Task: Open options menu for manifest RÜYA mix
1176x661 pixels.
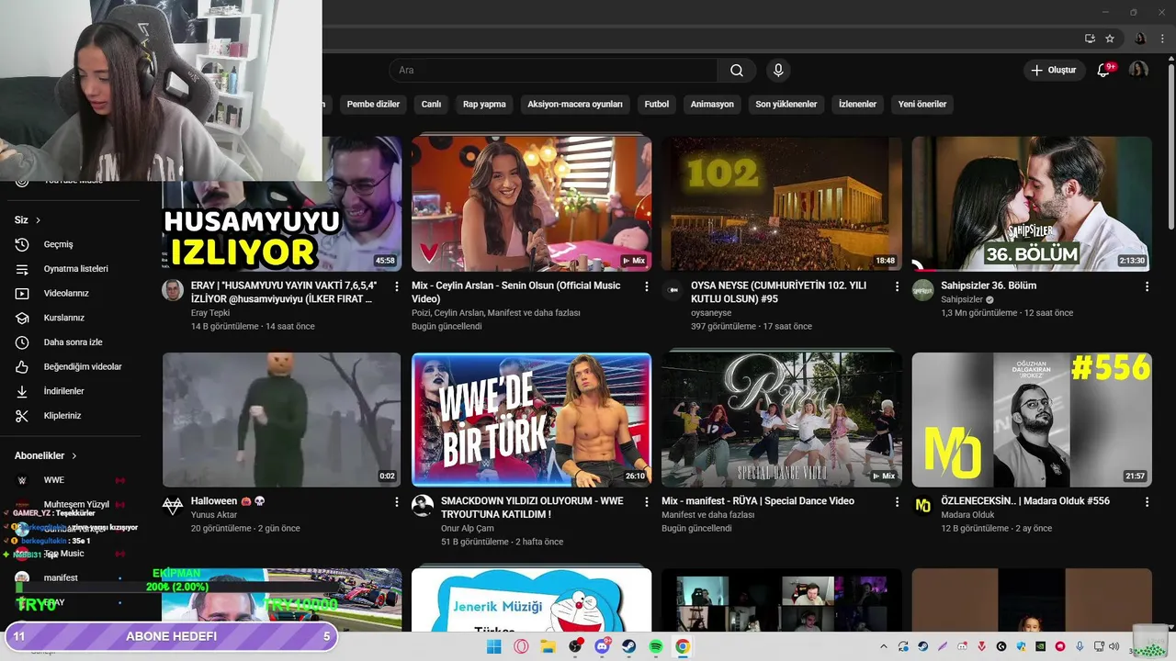Action: pos(897,502)
